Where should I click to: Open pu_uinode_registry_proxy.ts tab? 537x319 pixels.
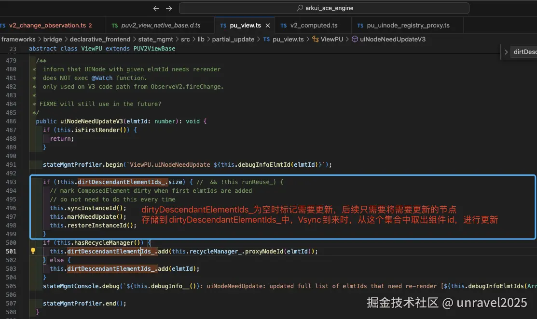[x=408, y=26]
